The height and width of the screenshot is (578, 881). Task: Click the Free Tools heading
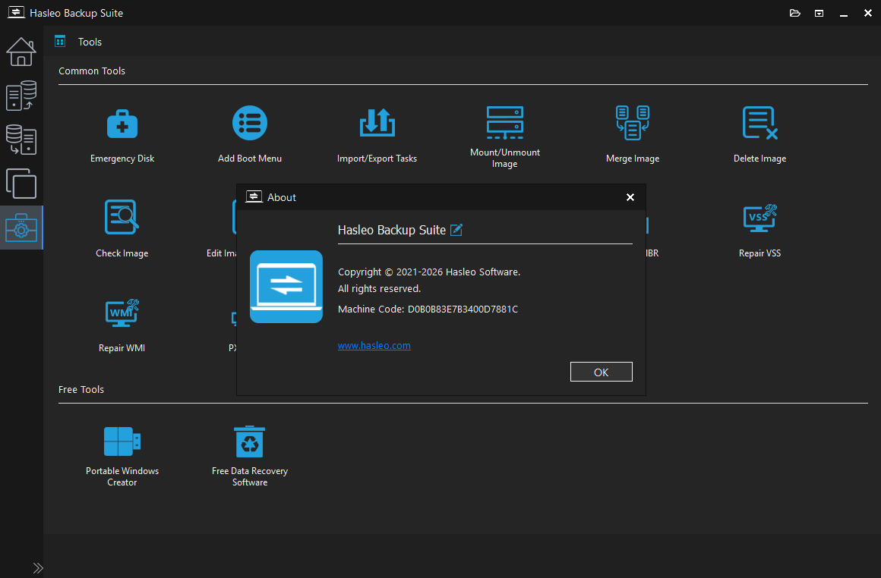click(x=81, y=389)
